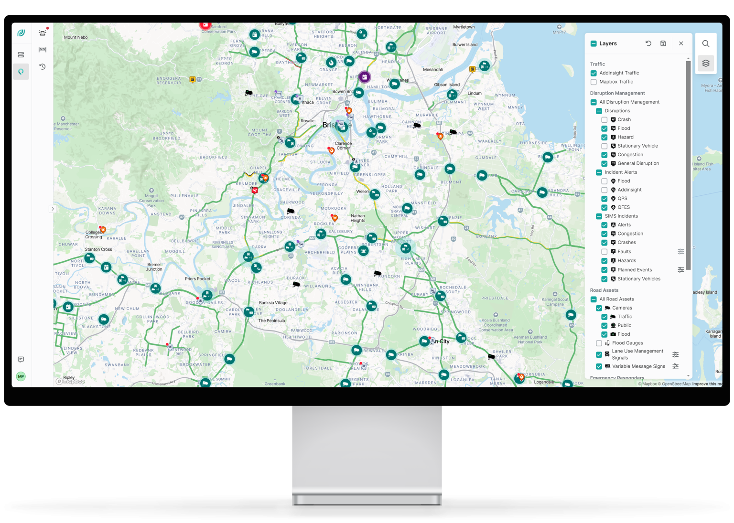Open the roadworks barrier icon in sidebar
734x523 pixels.
click(43, 50)
